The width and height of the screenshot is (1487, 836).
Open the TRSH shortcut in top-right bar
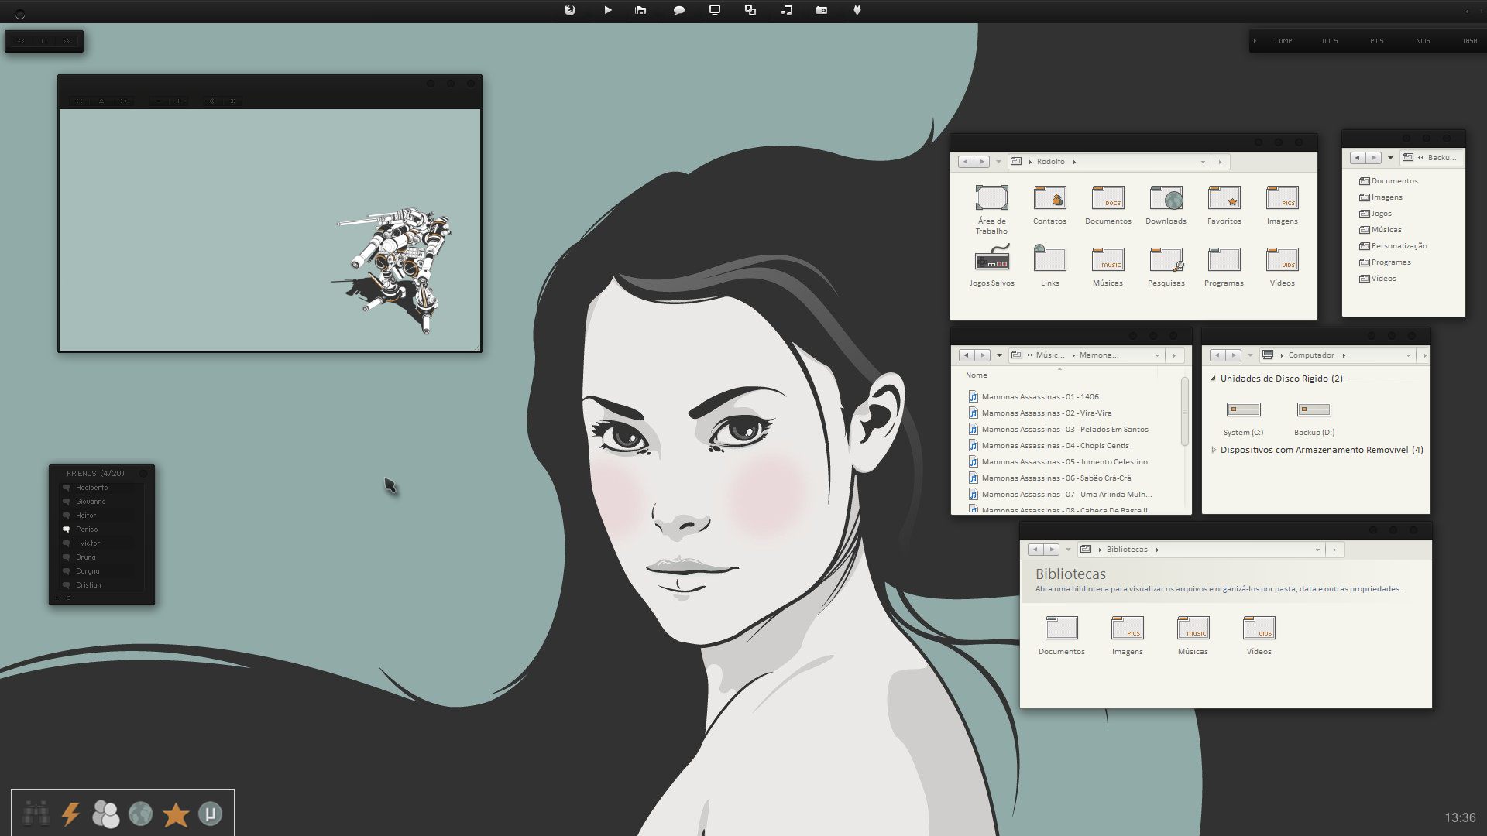click(x=1469, y=41)
